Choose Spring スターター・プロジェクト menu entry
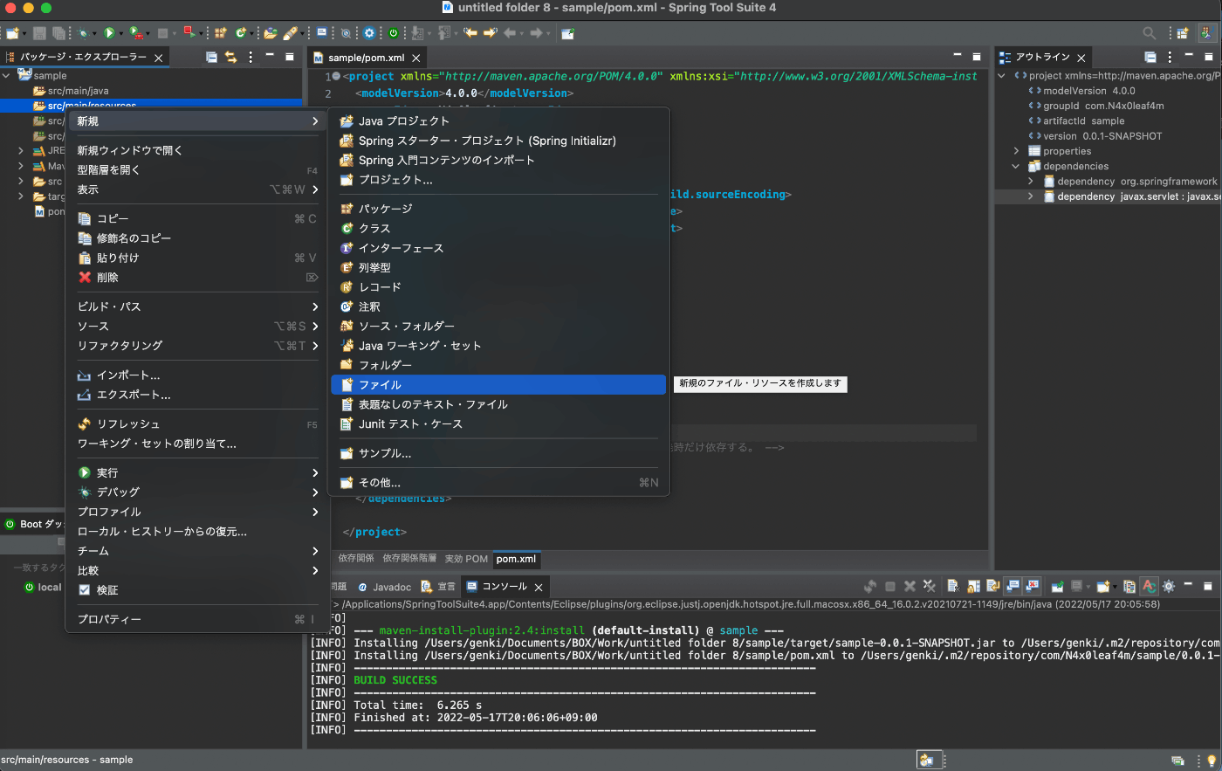The image size is (1222, 771). pos(498,141)
